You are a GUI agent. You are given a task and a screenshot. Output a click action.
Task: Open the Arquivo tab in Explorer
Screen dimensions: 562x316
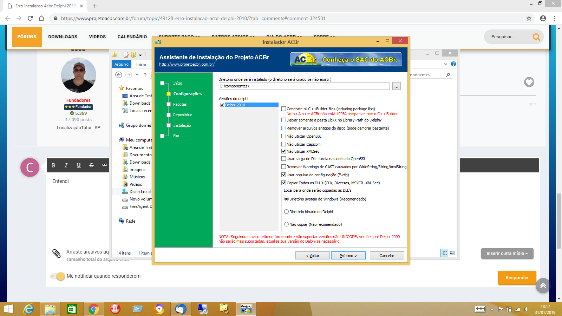pyautogui.click(x=122, y=64)
